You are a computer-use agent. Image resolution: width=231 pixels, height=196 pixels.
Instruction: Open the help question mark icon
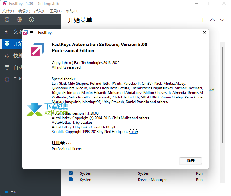coord(31,20)
